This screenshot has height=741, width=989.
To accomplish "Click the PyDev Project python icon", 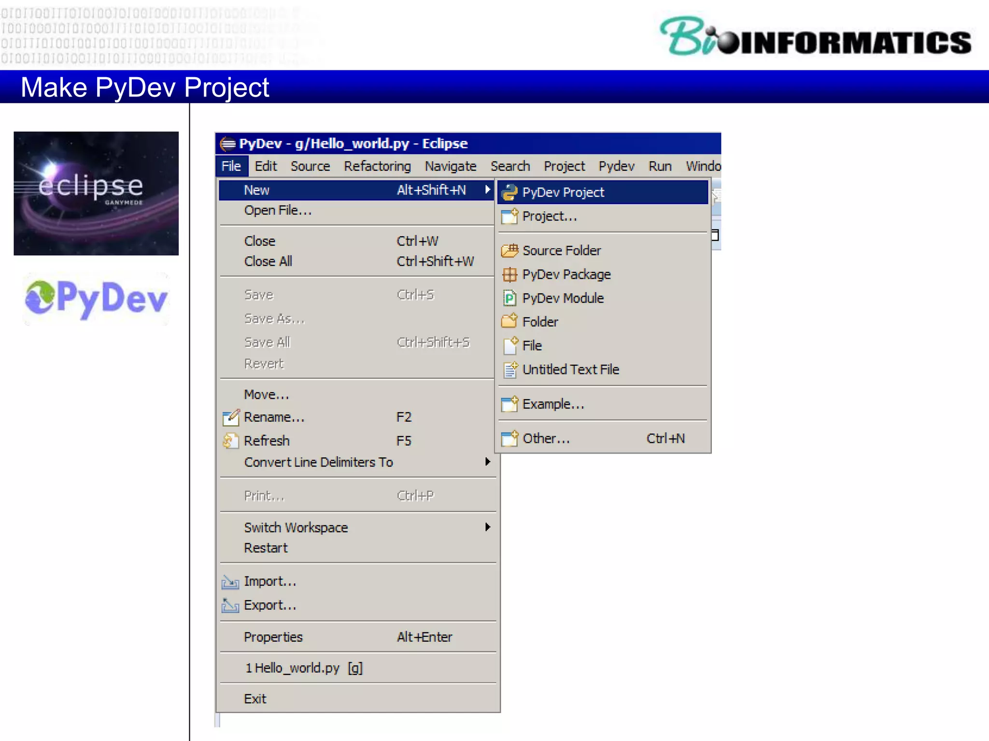I will 509,192.
